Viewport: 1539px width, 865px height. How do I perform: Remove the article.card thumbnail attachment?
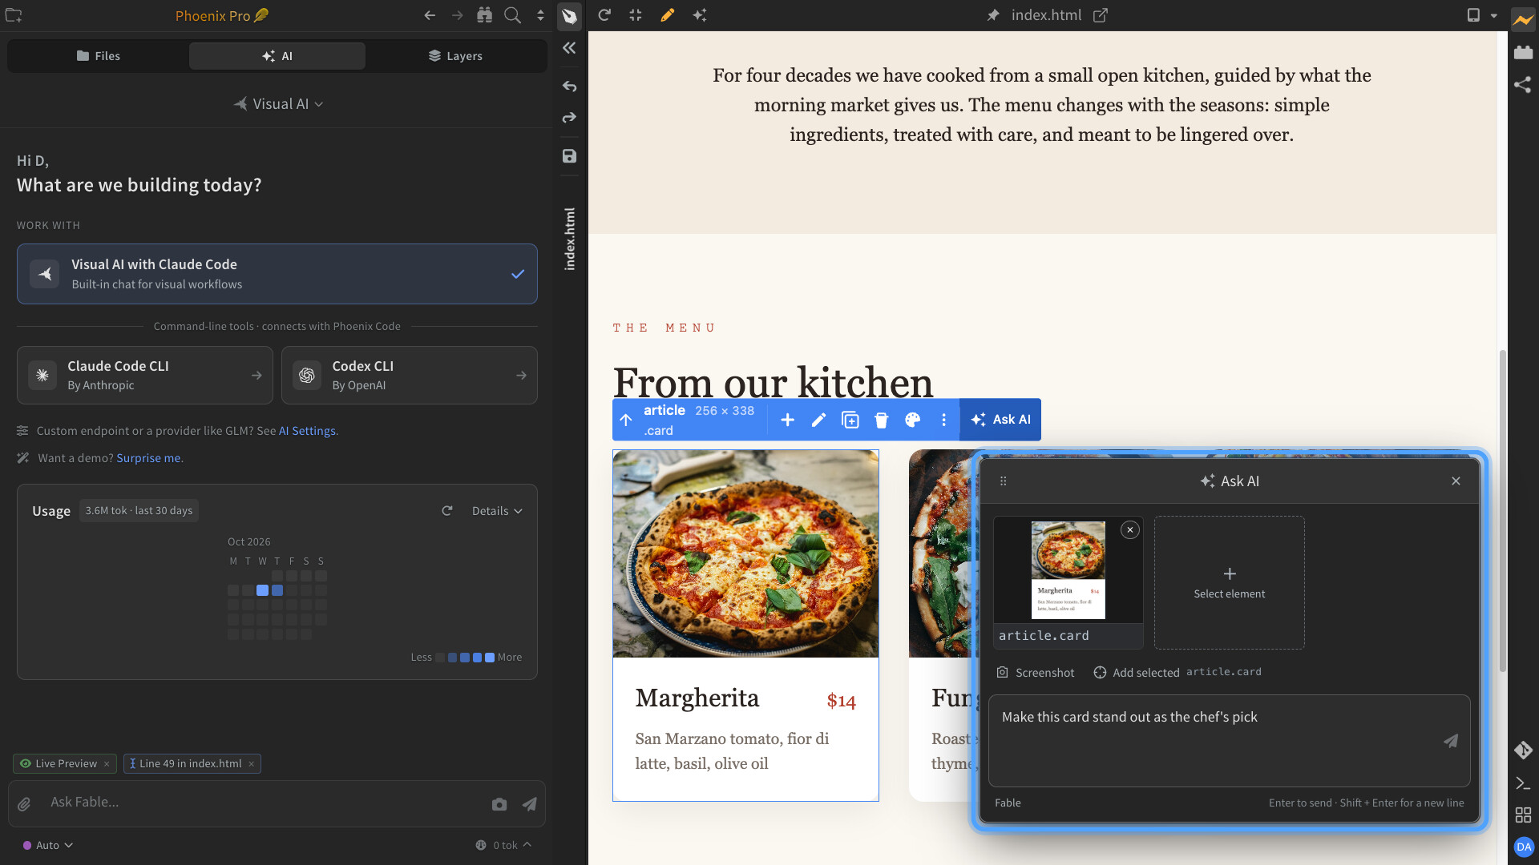point(1130,530)
